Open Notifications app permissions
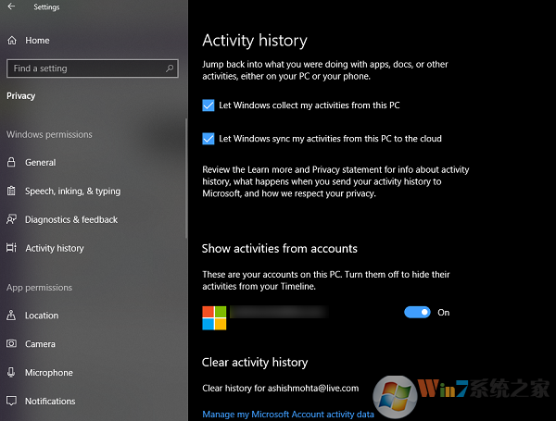Image resolution: width=556 pixels, height=421 pixels. tap(50, 402)
